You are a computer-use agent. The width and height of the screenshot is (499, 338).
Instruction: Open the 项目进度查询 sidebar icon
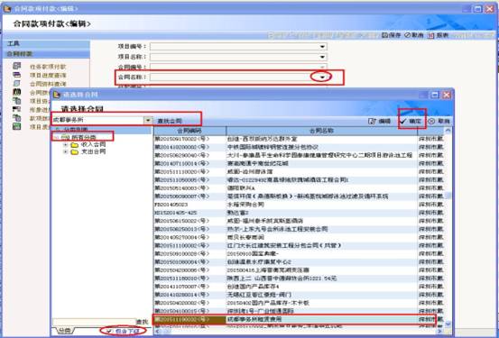tap(16, 75)
